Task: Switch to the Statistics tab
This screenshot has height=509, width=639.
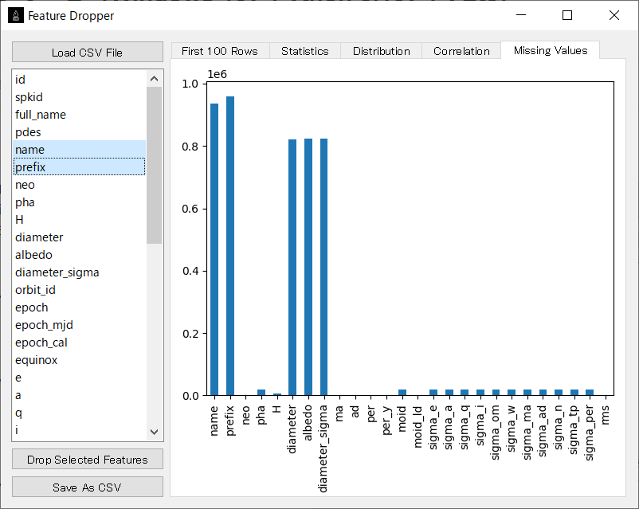Action: click(305, 51)
